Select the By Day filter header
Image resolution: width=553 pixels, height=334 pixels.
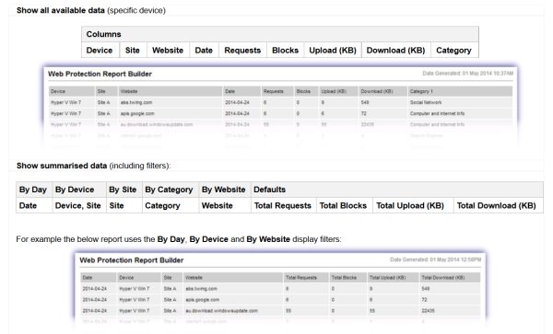point(34,190)
